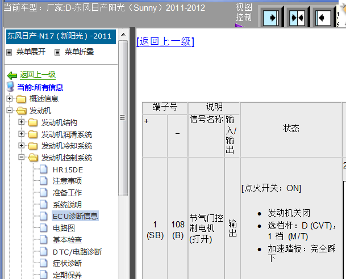Click the 菜单折叠 list icon
This screenshot has width=346, height=279.
point(57,52)
